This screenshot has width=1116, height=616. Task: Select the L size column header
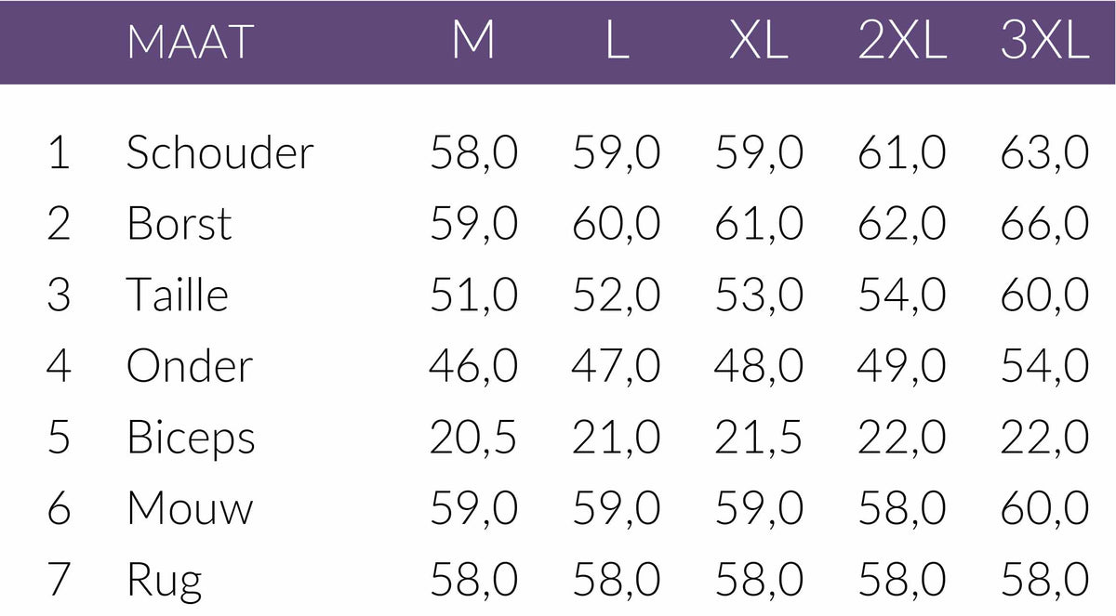[x=617, y=43]
